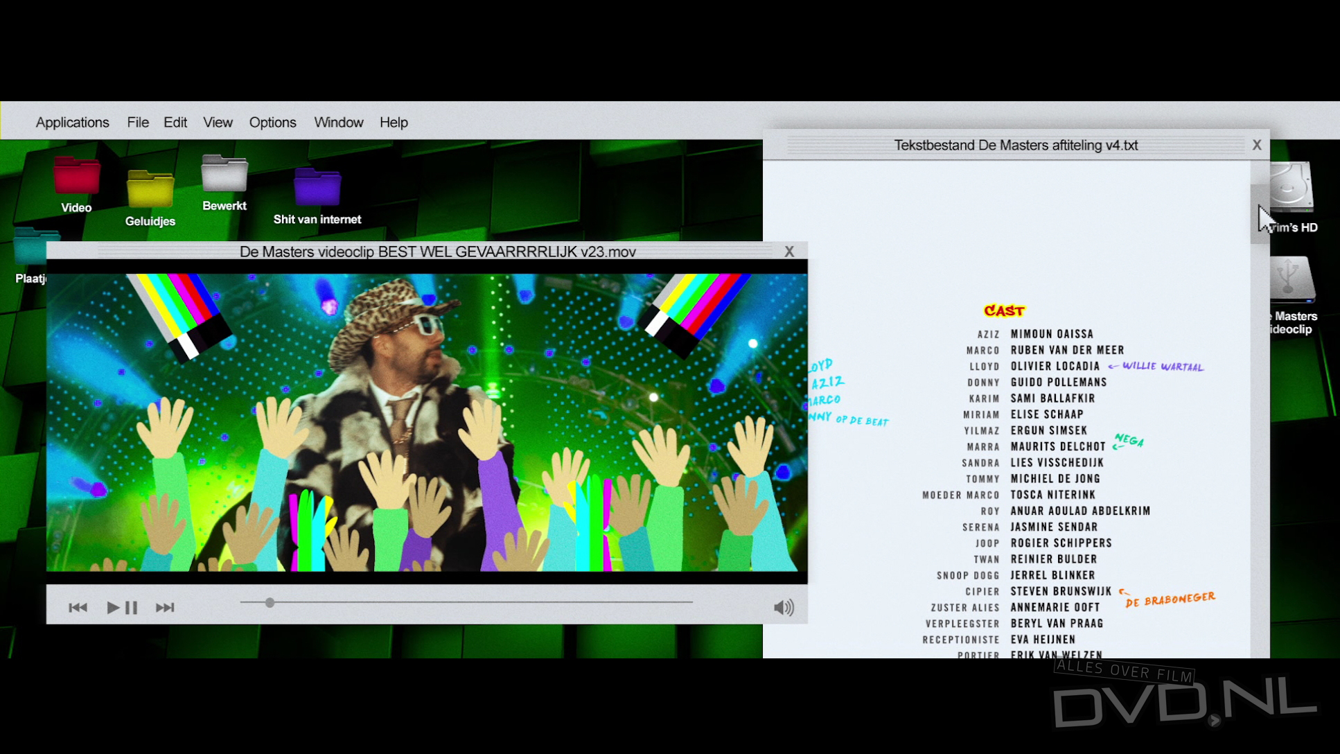
Task: Click the video progress slider knob
Action: click(270, 603)
